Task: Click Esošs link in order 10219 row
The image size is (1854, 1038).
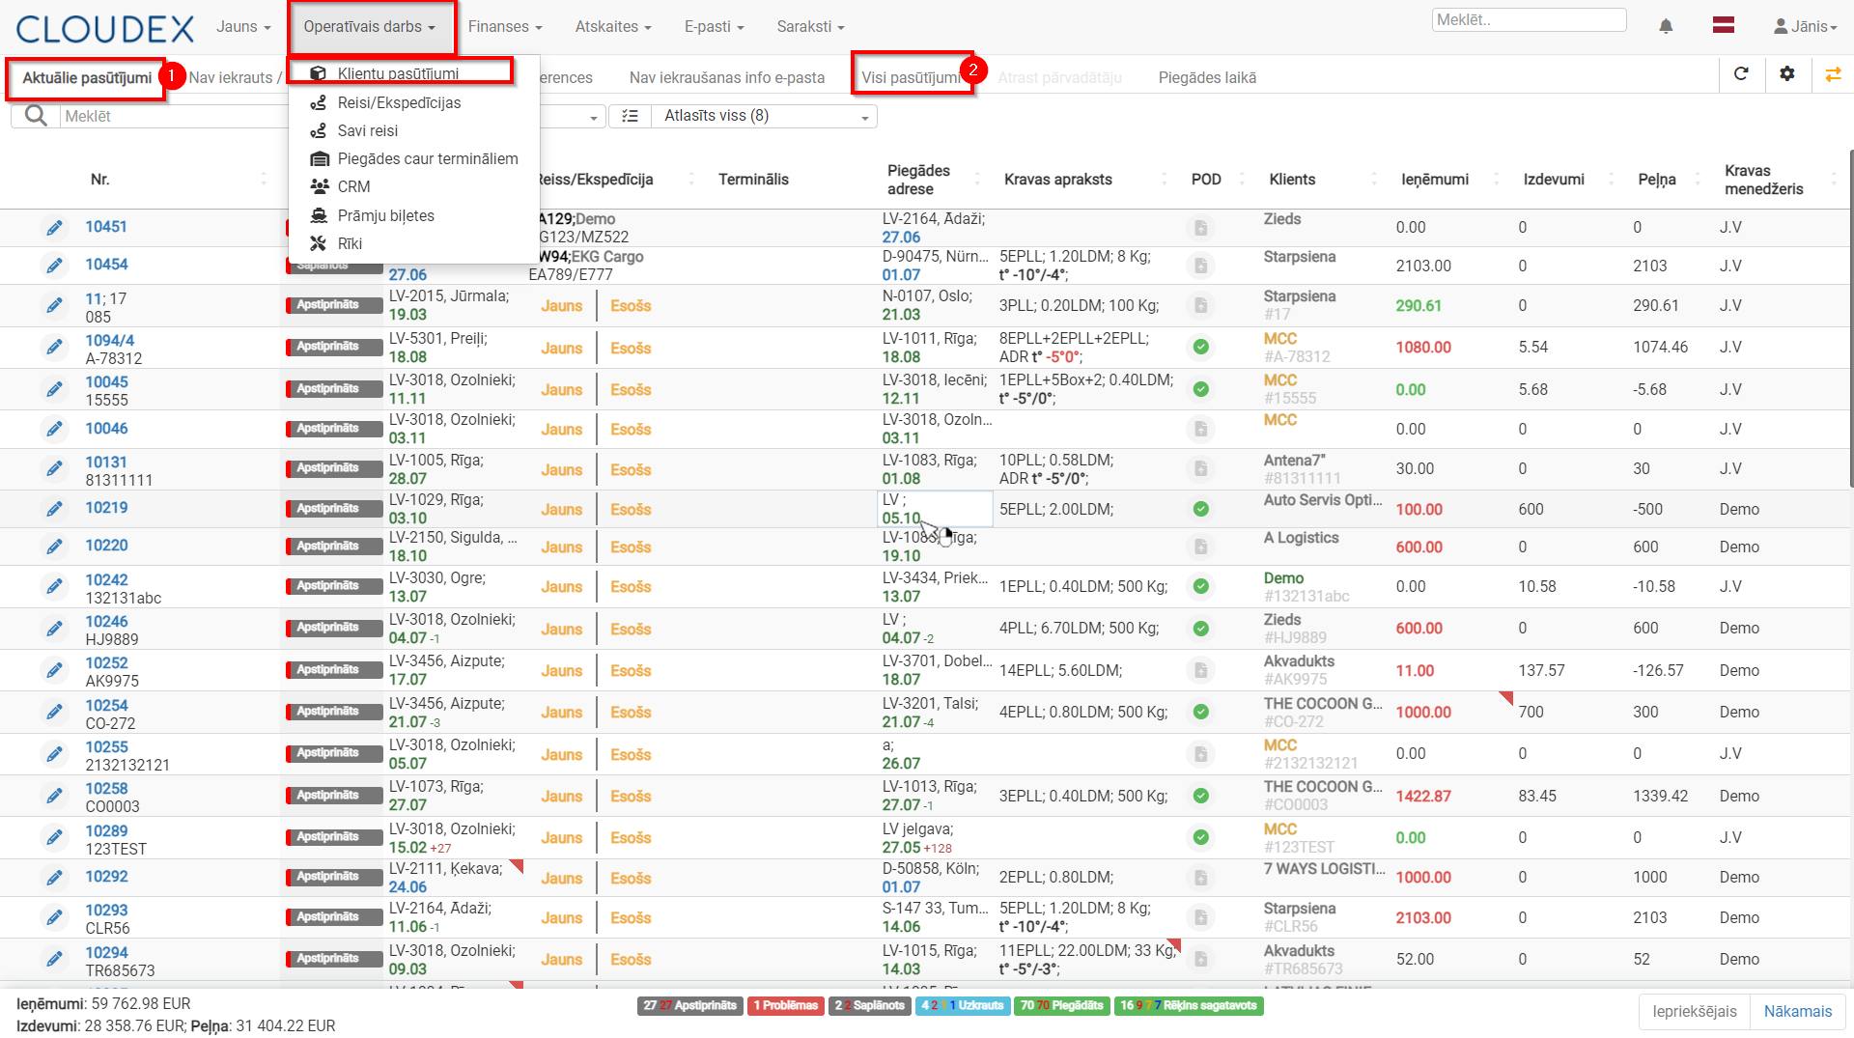Action: coord(631,509)
